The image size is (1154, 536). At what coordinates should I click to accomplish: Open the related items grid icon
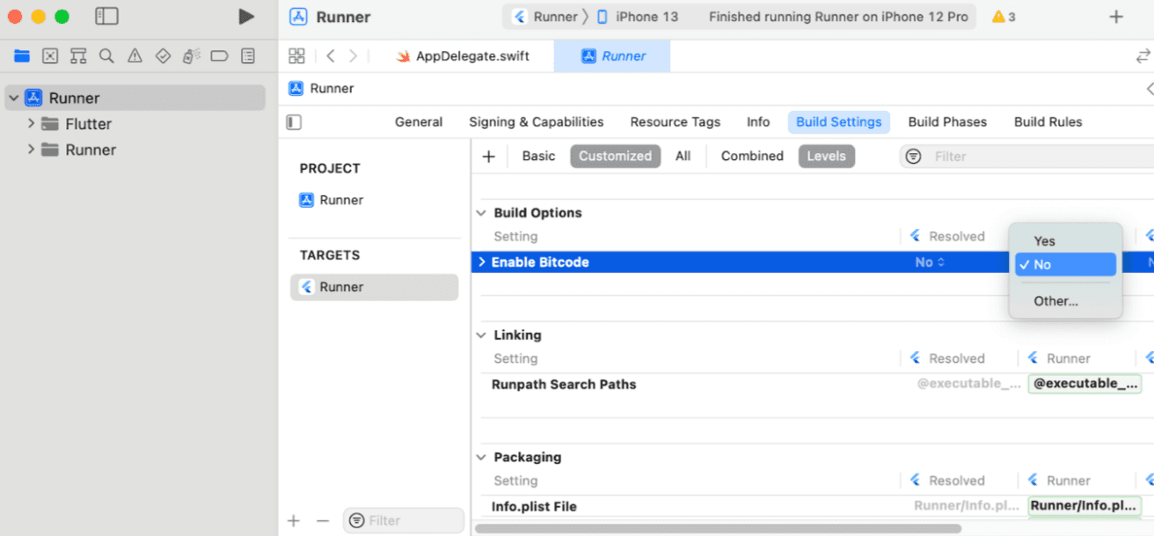pos(296,55)
